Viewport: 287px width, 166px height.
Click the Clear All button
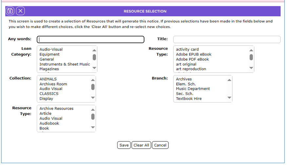point(141,145)
